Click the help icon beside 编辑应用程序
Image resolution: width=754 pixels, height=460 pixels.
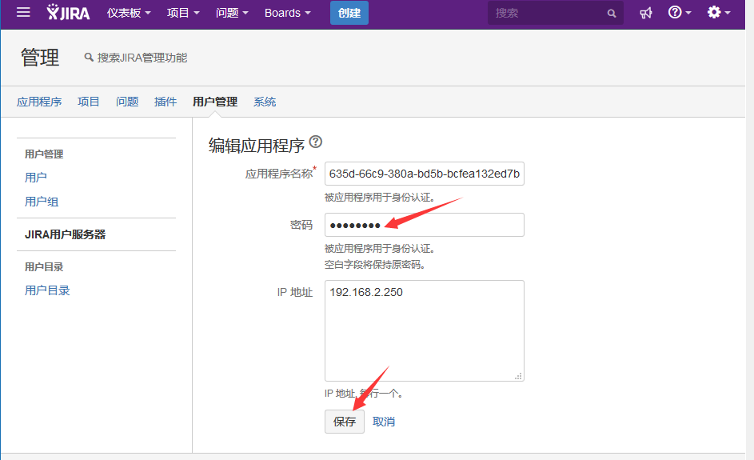[x=316, y=142]
